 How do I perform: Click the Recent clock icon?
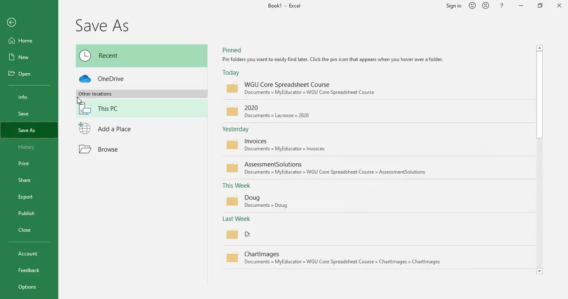point(85,55)
